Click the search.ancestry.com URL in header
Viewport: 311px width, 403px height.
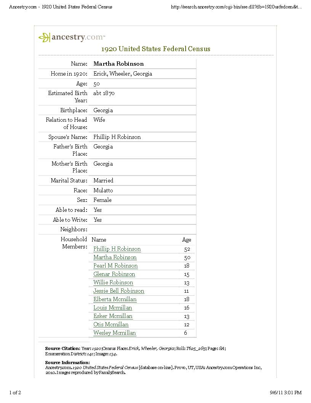236,7
